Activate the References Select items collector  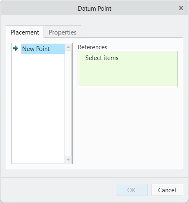(128, 69)
